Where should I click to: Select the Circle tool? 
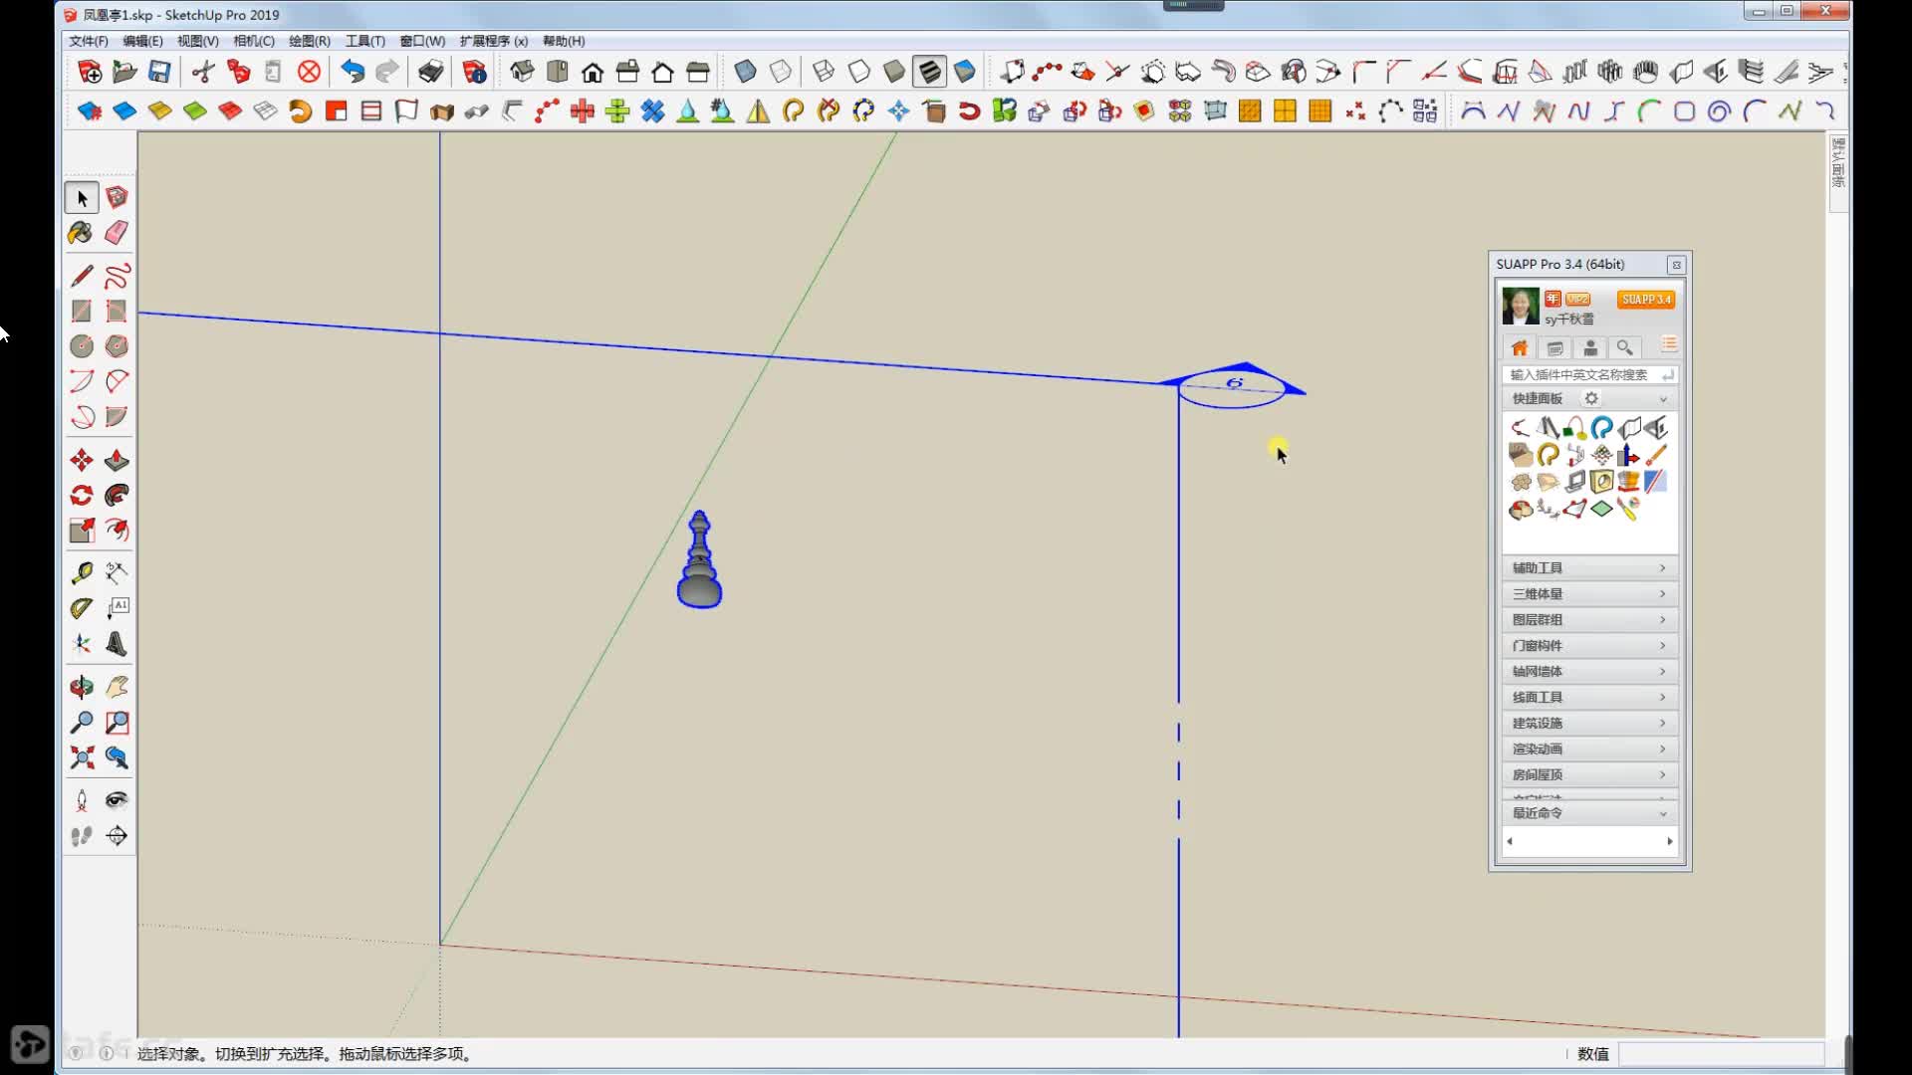(x=82, y=346)
